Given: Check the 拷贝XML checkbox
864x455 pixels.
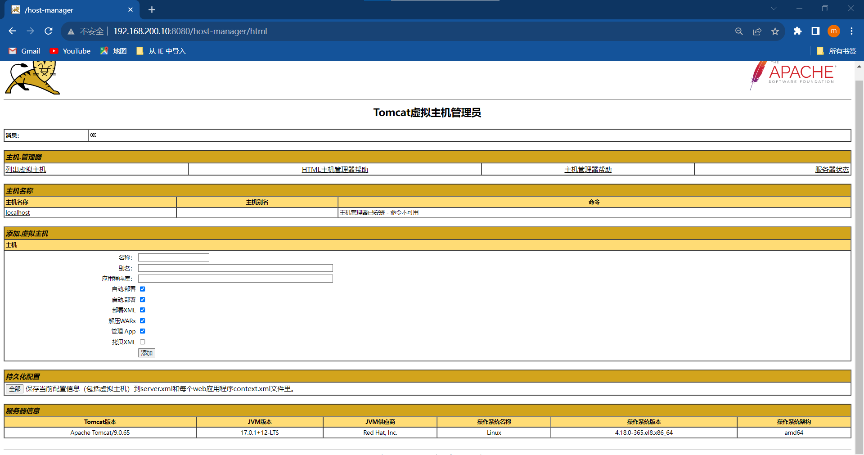Looking at the screenshot, I should 143,342.
